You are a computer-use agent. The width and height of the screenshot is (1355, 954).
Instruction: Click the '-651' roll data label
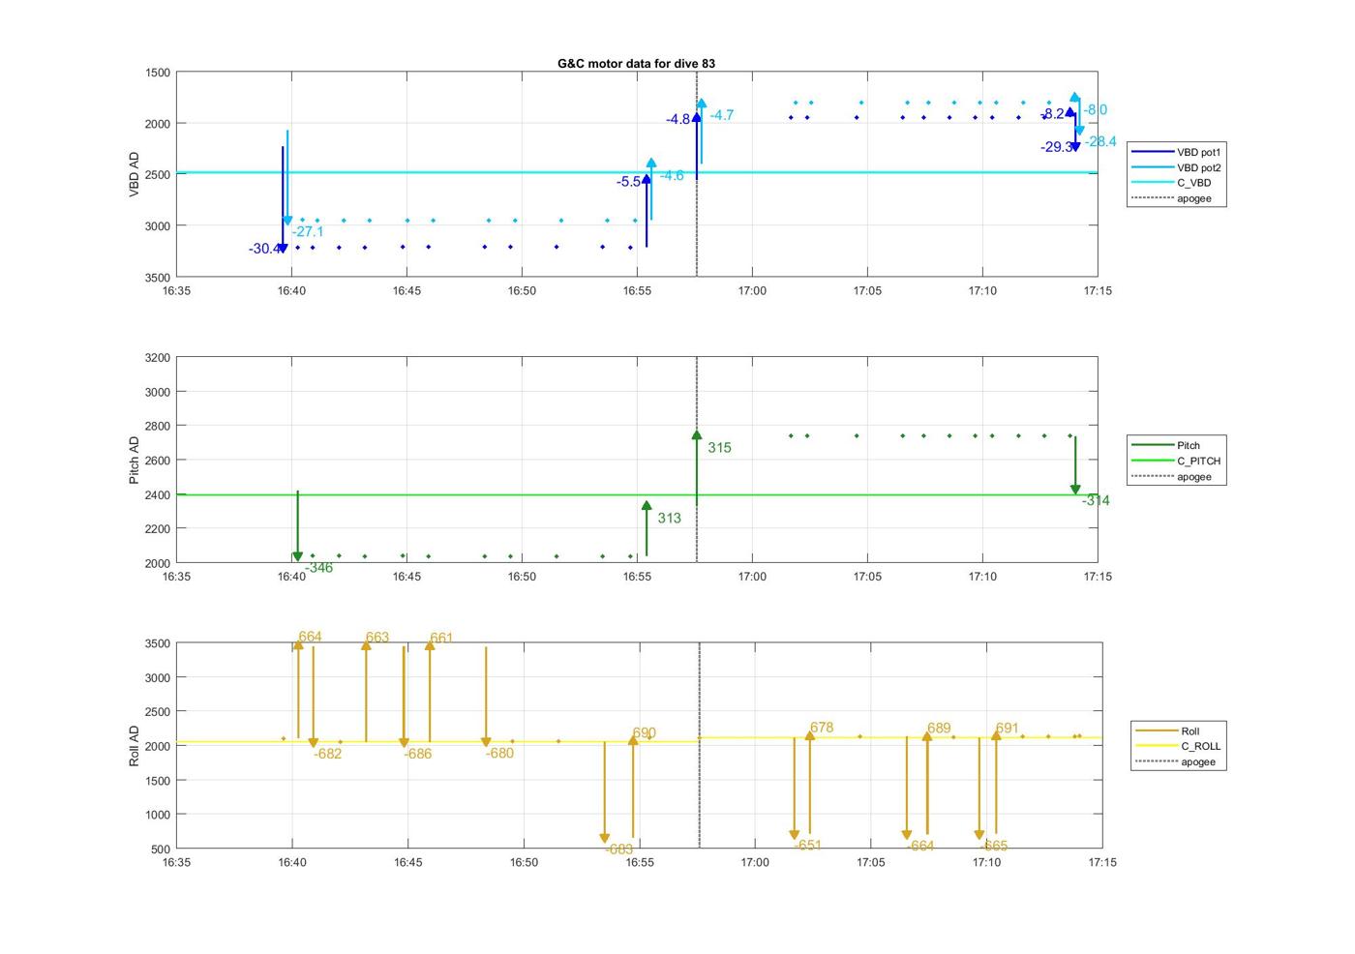coord(807,845)
